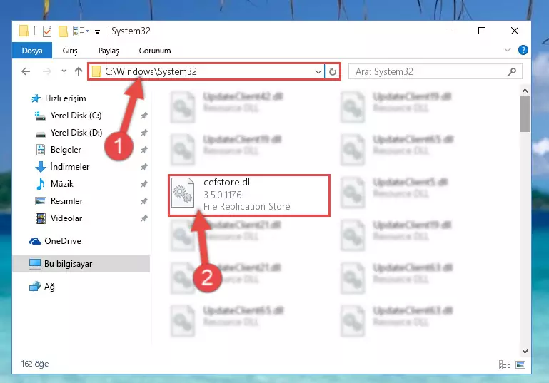Minimize the System32 window
The height and width of the screenshot is (383, 549).
450,31
